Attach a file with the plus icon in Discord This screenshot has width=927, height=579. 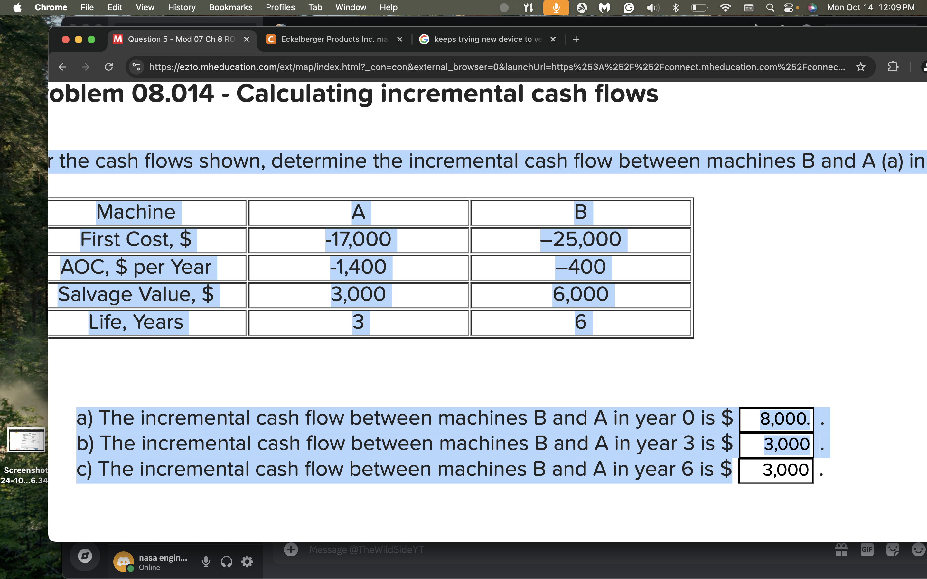[292, 549]
